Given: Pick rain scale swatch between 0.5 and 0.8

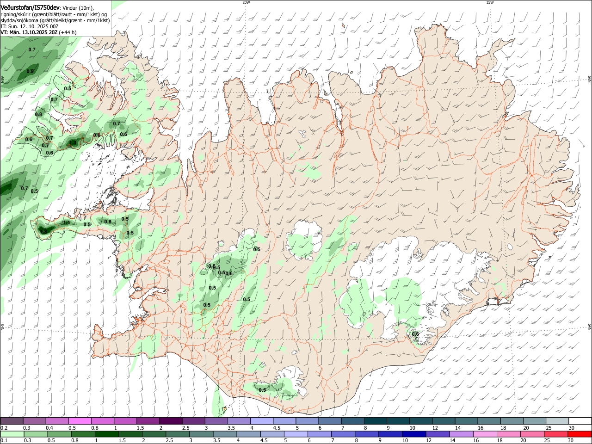Looking at the screenshot, I should 59,434.
